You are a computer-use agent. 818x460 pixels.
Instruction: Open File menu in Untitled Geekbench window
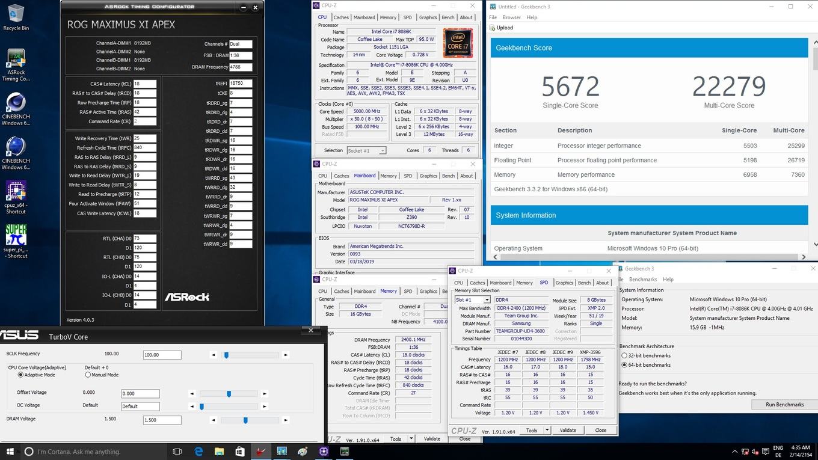coord(493,17)
